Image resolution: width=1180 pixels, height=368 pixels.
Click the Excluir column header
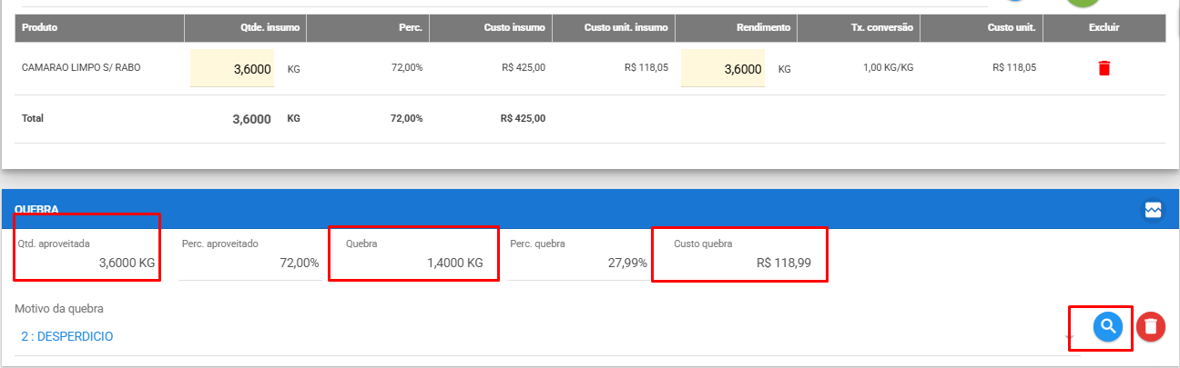tap(1104, 28)
